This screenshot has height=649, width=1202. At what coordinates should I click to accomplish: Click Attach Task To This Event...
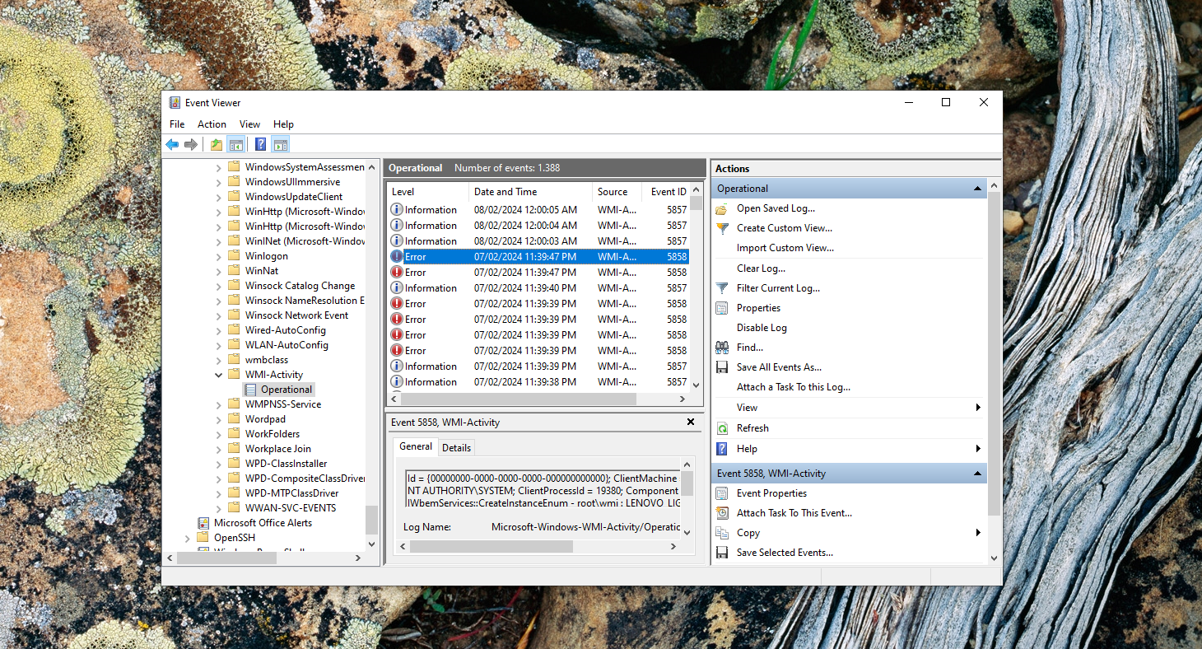[x=794, y=513]
